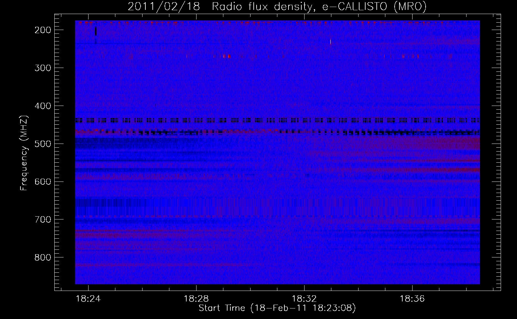Select the "Frequency (MHZ)" y-axis label
Screen dimensions: 517x319
(24, 153)
